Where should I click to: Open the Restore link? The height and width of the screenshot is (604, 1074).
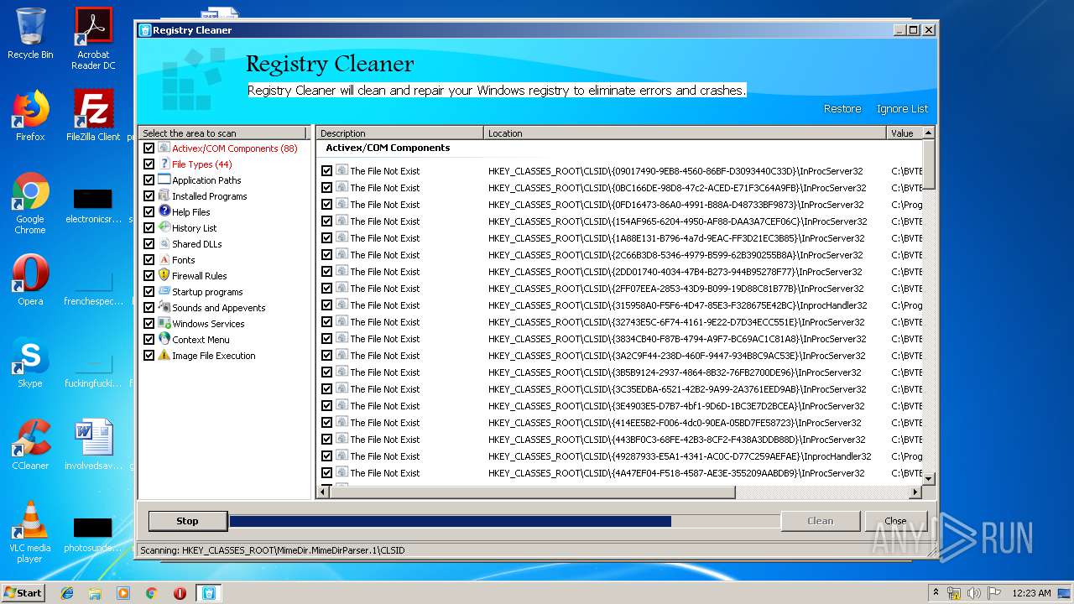[842, 109]
